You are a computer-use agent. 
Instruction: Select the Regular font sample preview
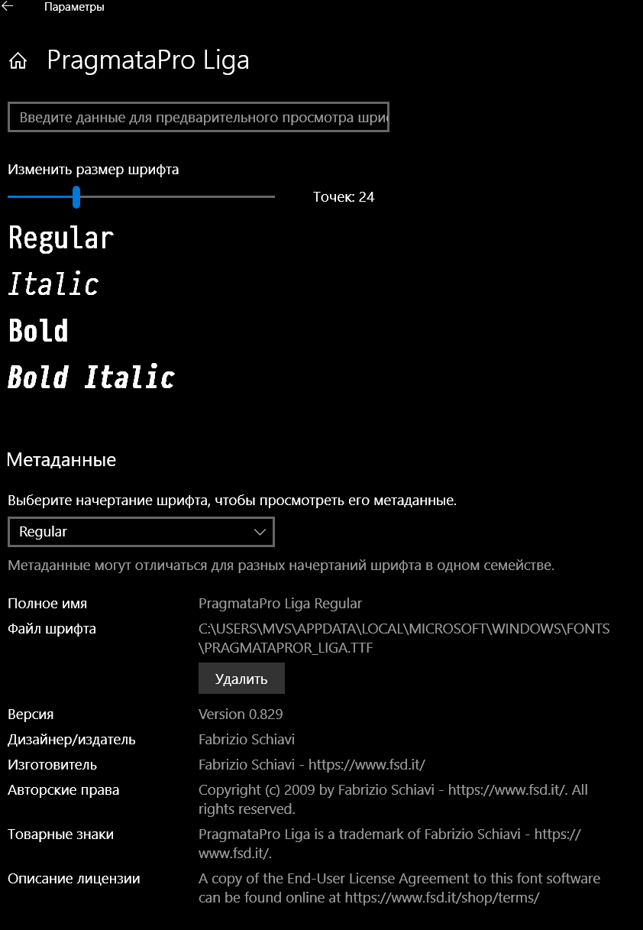[59, 238]
